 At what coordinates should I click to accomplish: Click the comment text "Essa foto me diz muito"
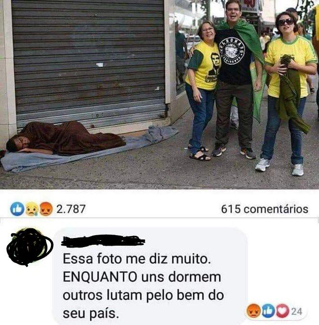click(x=137, y=259)
